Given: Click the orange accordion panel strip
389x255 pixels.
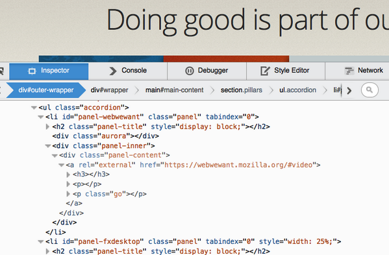Looking at the screenshot, I should 226,59.
